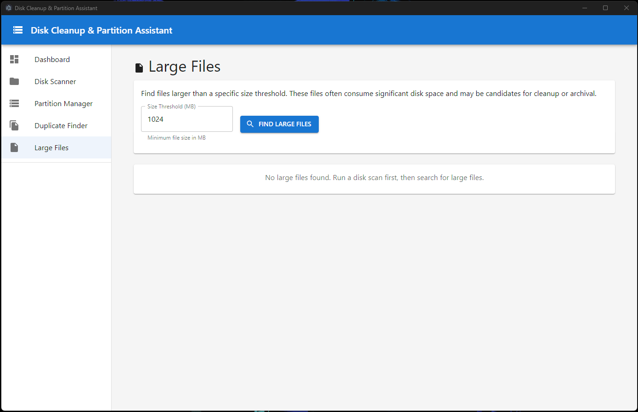The width and height of the screenshot is (638, 412).
Task: Open the Dashboard section
Action: tap(52, 59)
